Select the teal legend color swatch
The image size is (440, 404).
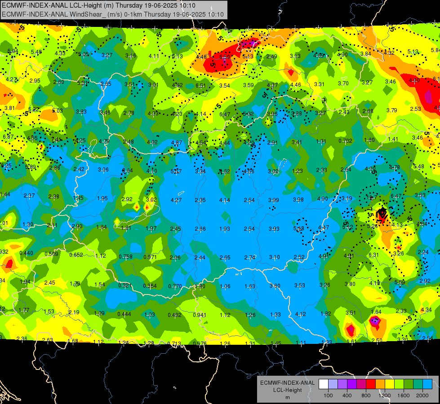click(x=418, y=384)
